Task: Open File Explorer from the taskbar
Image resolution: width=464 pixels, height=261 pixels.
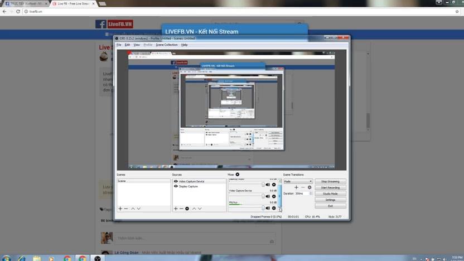Action: tap(37, 258)
